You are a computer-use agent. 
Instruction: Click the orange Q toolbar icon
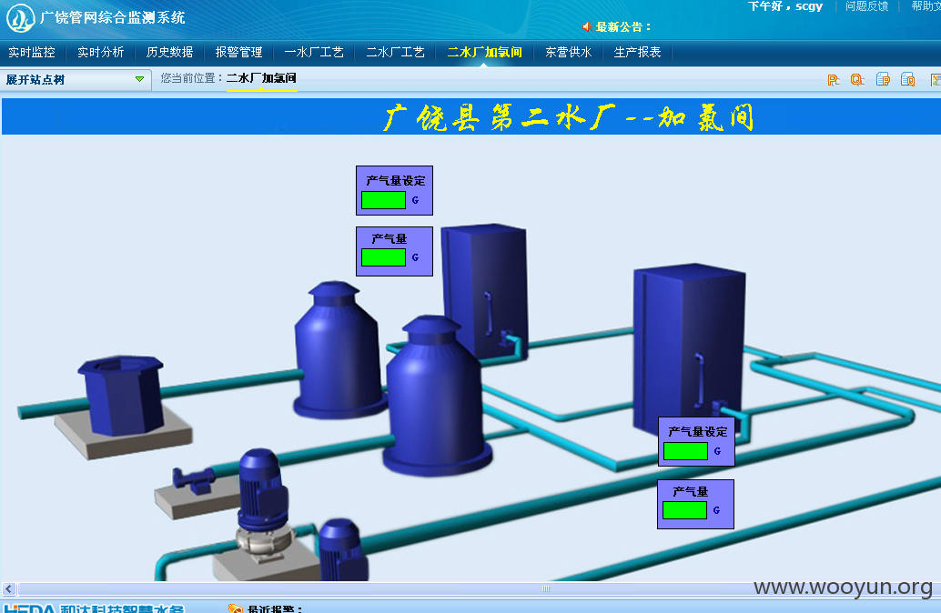[x=857, y=80]
